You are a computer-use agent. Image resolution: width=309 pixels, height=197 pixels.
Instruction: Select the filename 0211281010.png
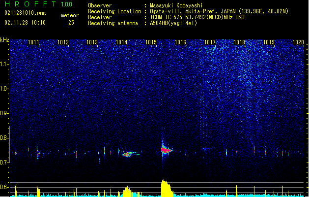click(x=25, y=13)
